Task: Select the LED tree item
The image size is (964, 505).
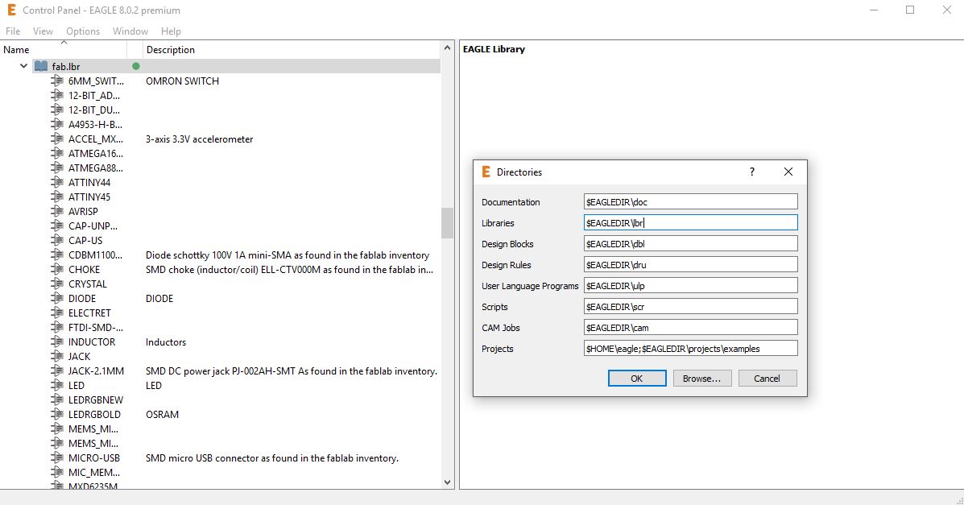Action: pos(77,385)
